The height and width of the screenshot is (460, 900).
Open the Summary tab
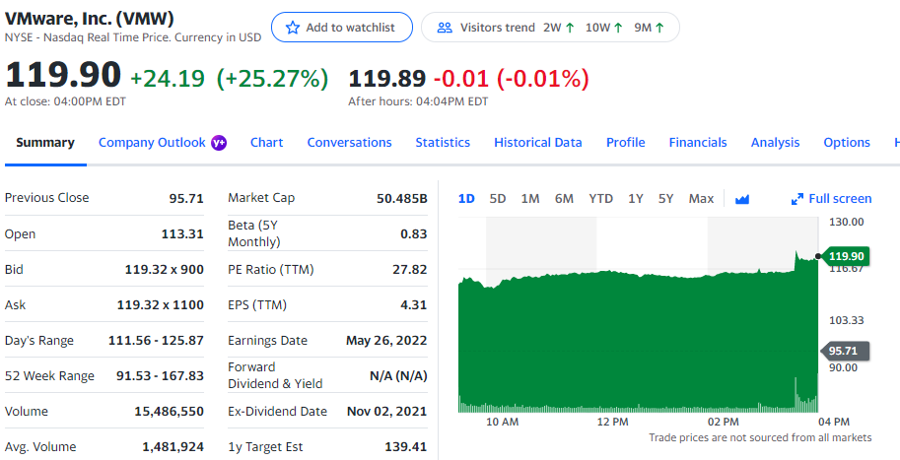[x=45, y=143]
